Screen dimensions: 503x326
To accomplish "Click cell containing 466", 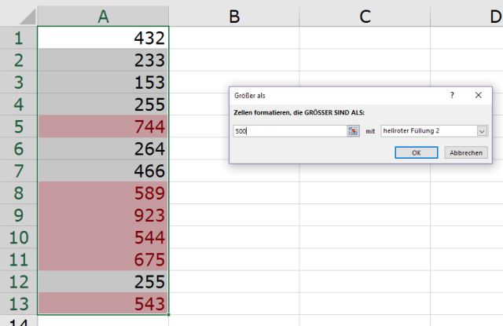I will (103, 170).
